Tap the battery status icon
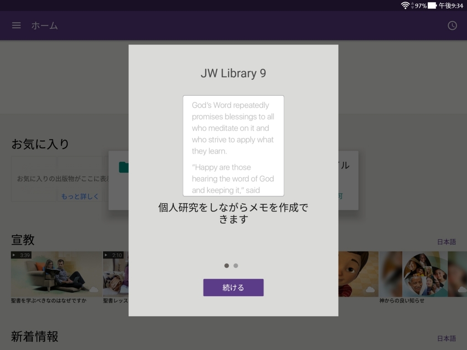Image resolution: width=467 pixels, height=350 pixels. tap(432, 5)
